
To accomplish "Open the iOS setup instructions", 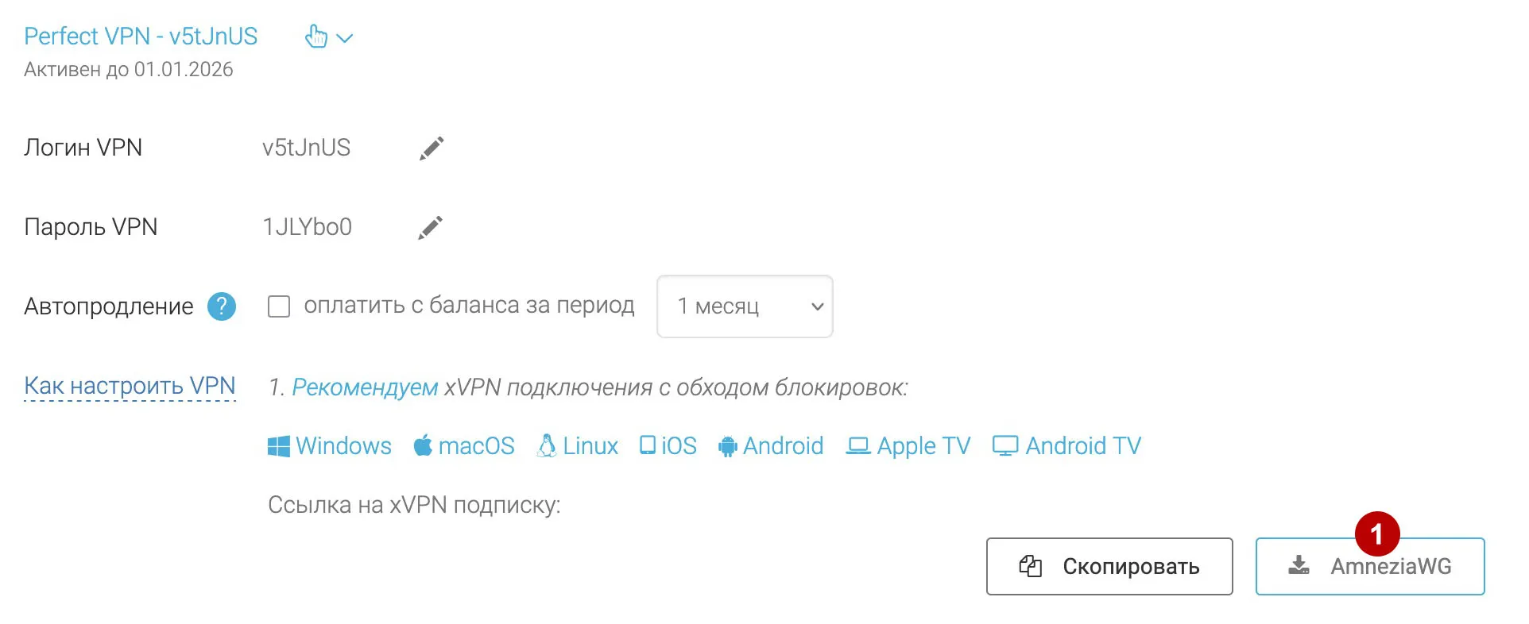I will pyautogui.click(x=668, y=446).
